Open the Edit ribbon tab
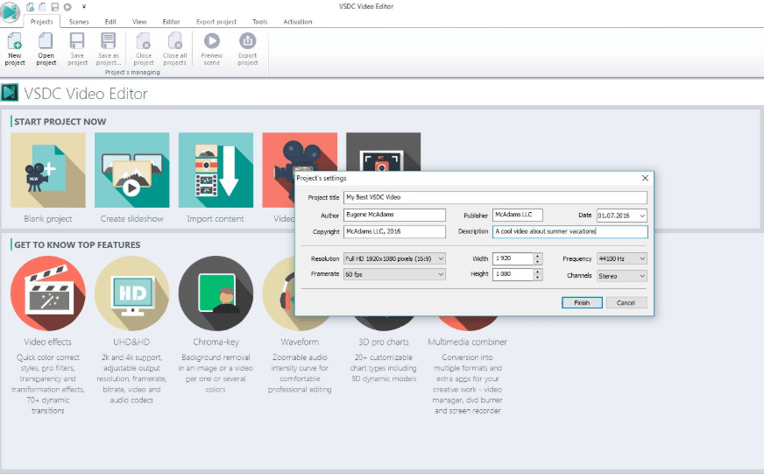The width and height of the screenshot is (764, 474). (110, 21)
